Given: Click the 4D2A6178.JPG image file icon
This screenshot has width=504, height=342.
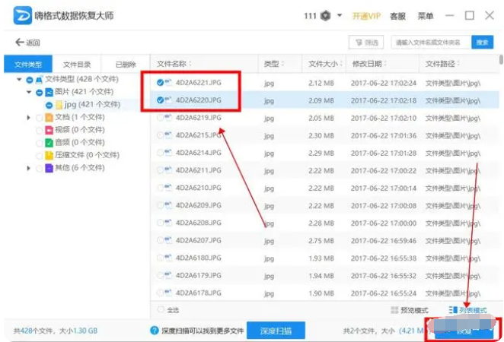Looking at the screenshot, I should pyautogui.click(x=168, y=293).
